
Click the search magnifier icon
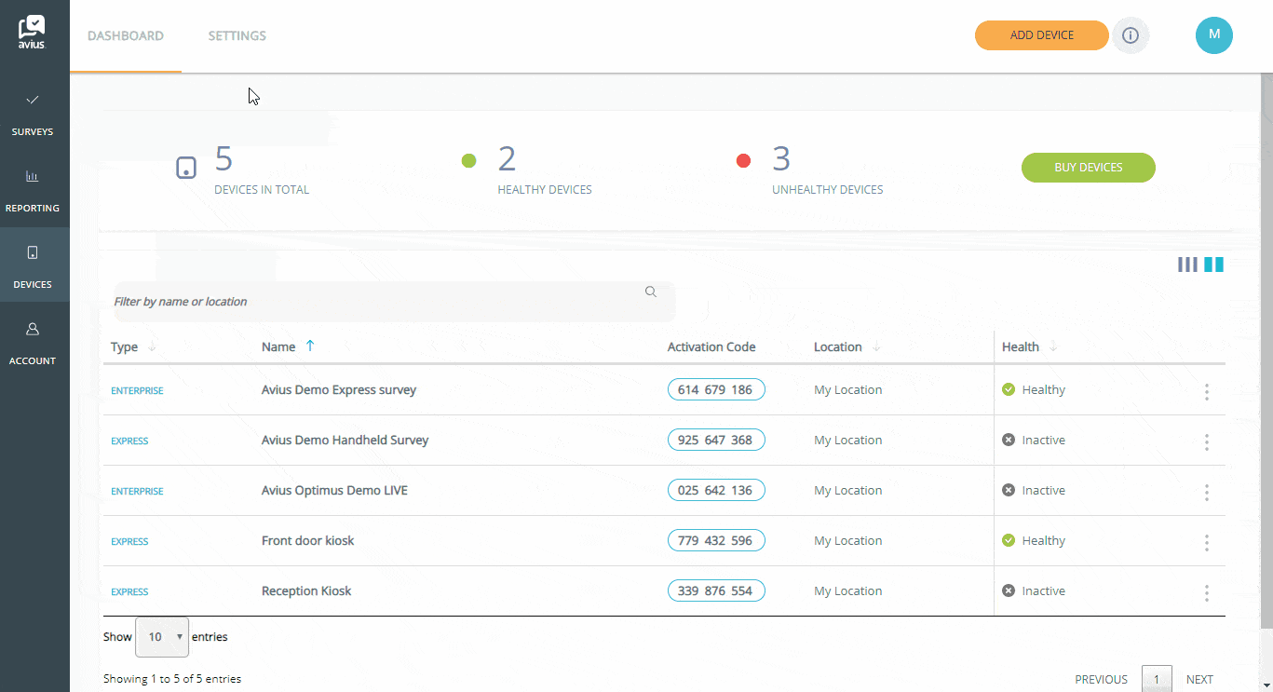point(651,292)
